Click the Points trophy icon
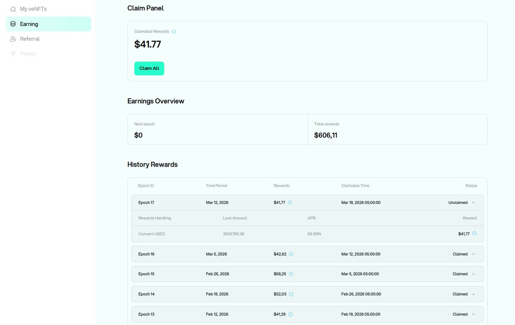This screenshot has width=515, height=325. click(x=13, y=54)
